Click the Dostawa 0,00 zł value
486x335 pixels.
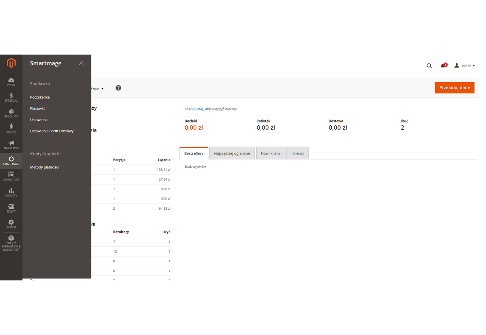click(338, 128)
